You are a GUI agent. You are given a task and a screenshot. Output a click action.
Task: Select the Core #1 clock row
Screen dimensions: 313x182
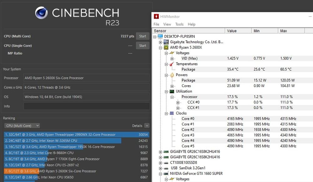coord(243,124)
